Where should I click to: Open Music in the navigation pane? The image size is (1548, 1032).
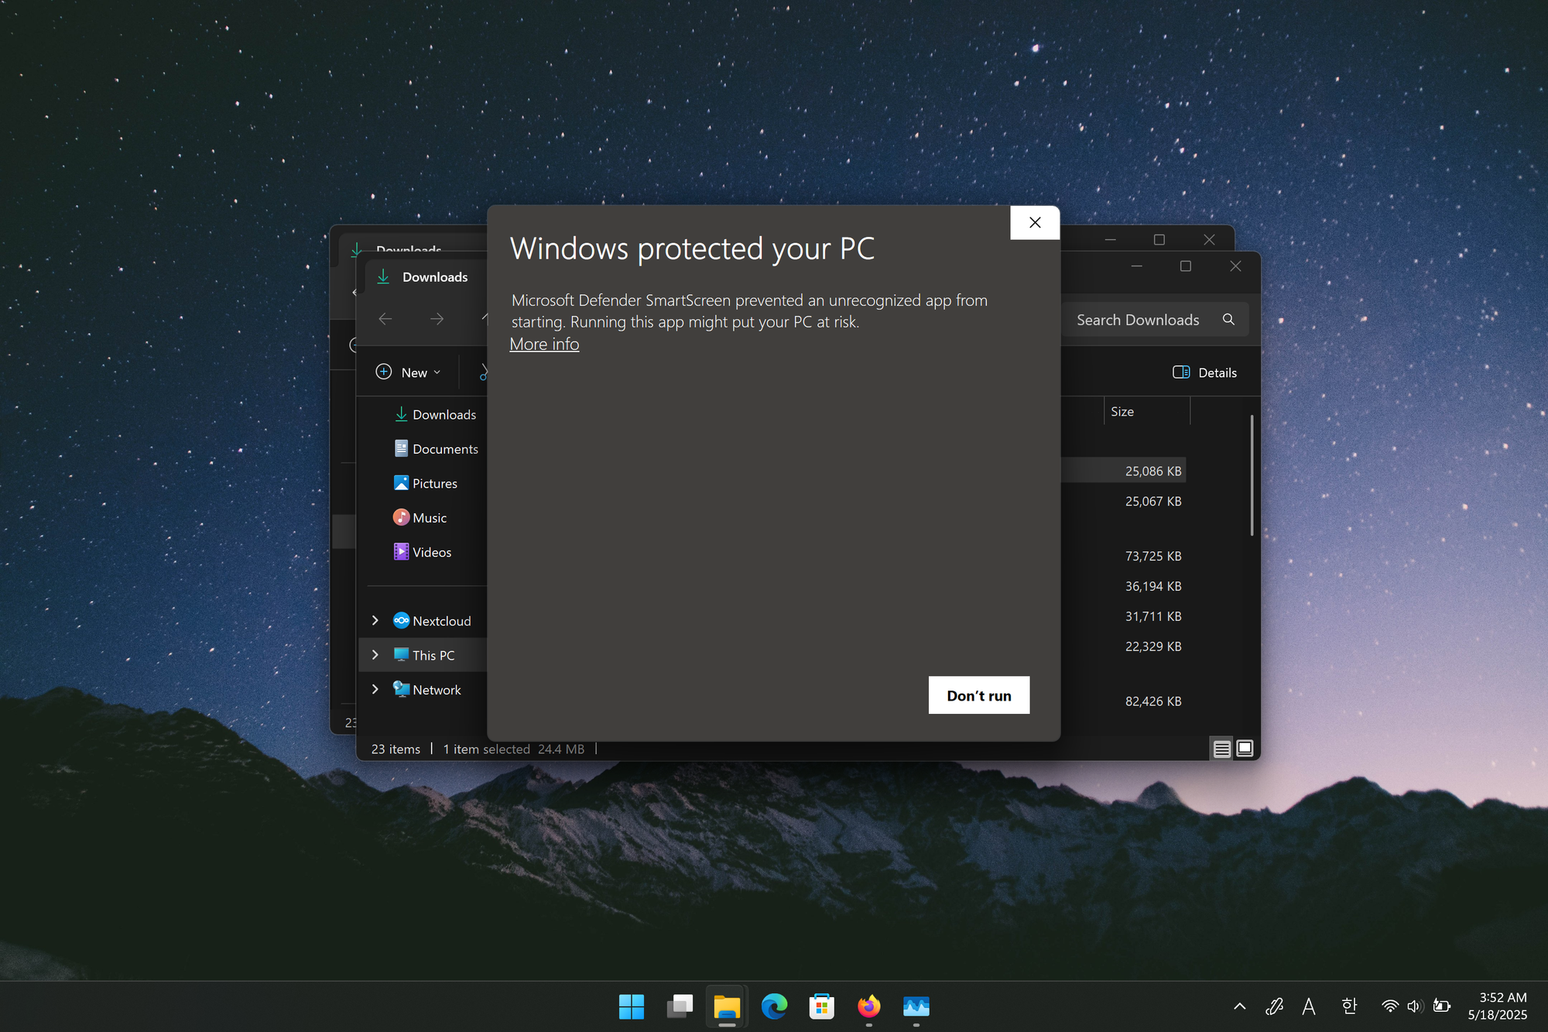421,518
